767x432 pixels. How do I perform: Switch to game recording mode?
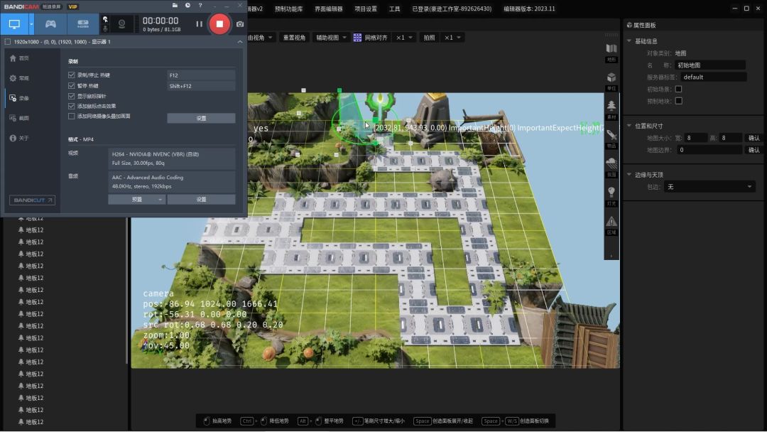50,23
